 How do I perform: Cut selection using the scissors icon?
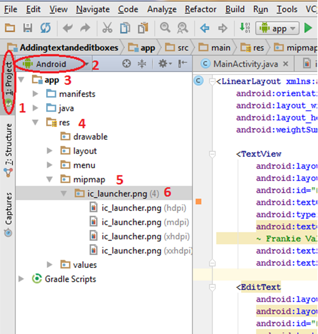[107, 28]
